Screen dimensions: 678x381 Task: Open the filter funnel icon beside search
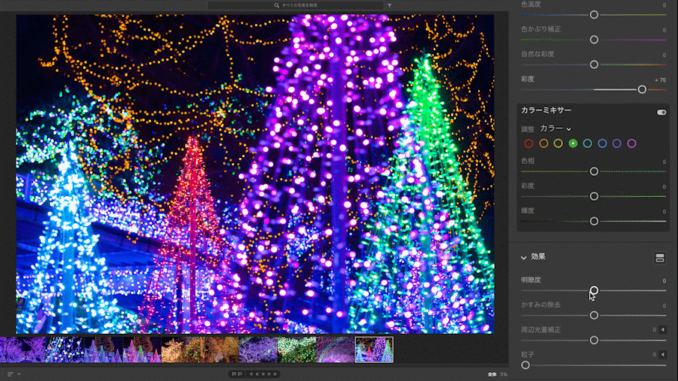[390, 5]
